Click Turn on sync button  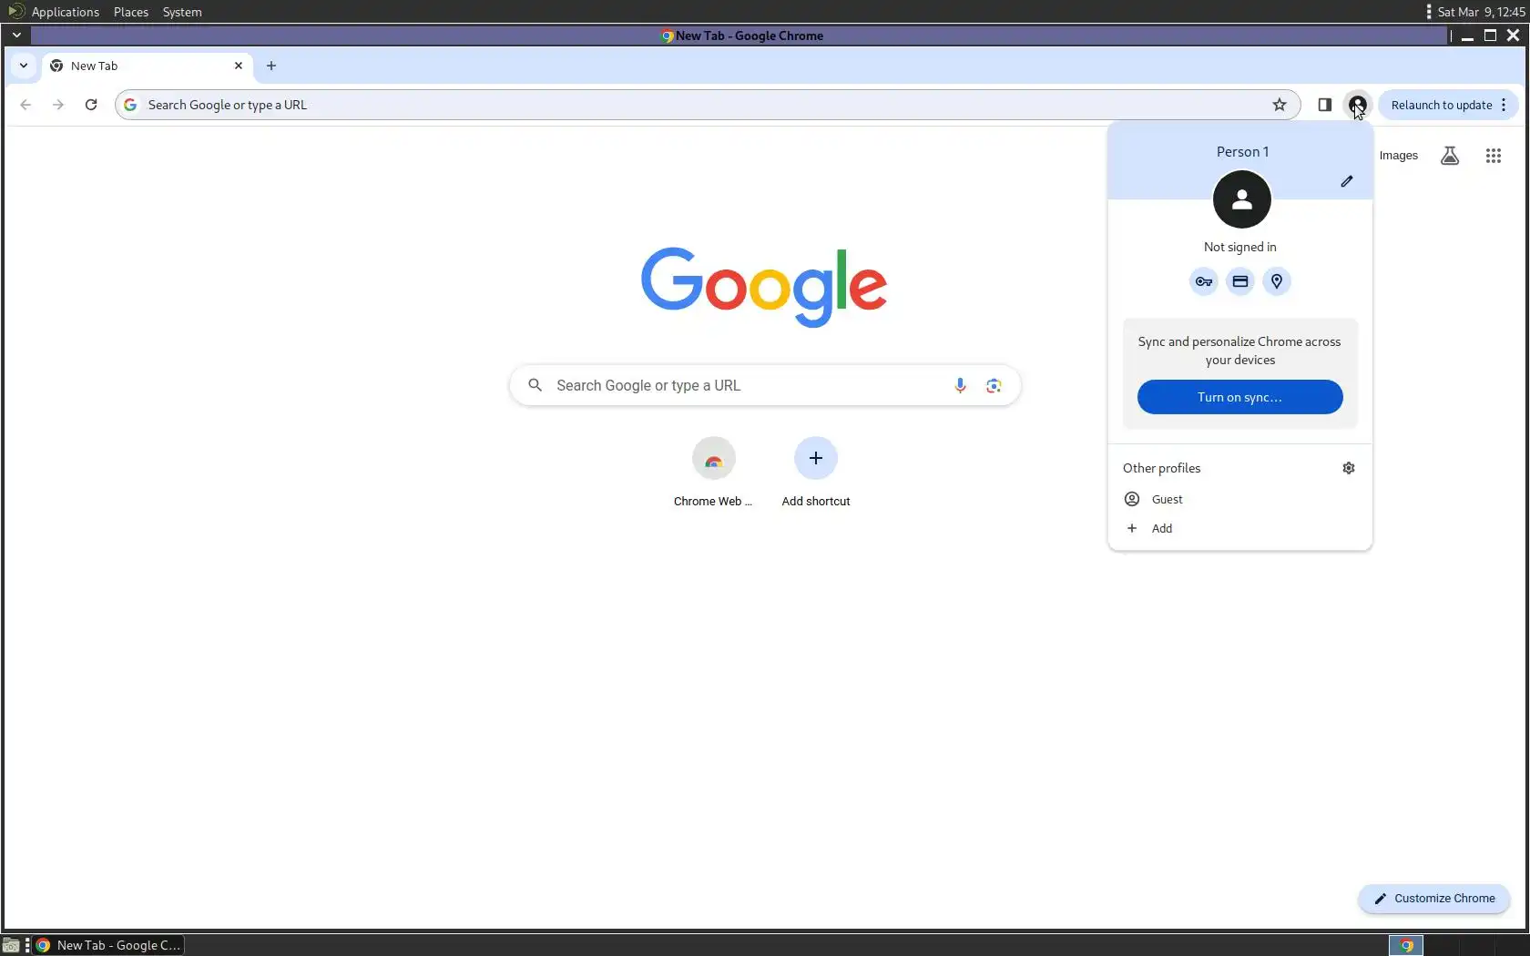click(1239, 397)
